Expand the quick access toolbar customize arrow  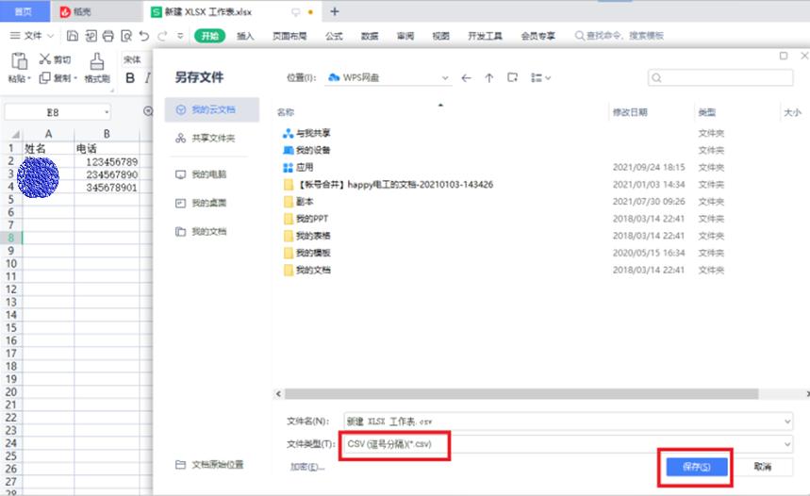(180, 36)
